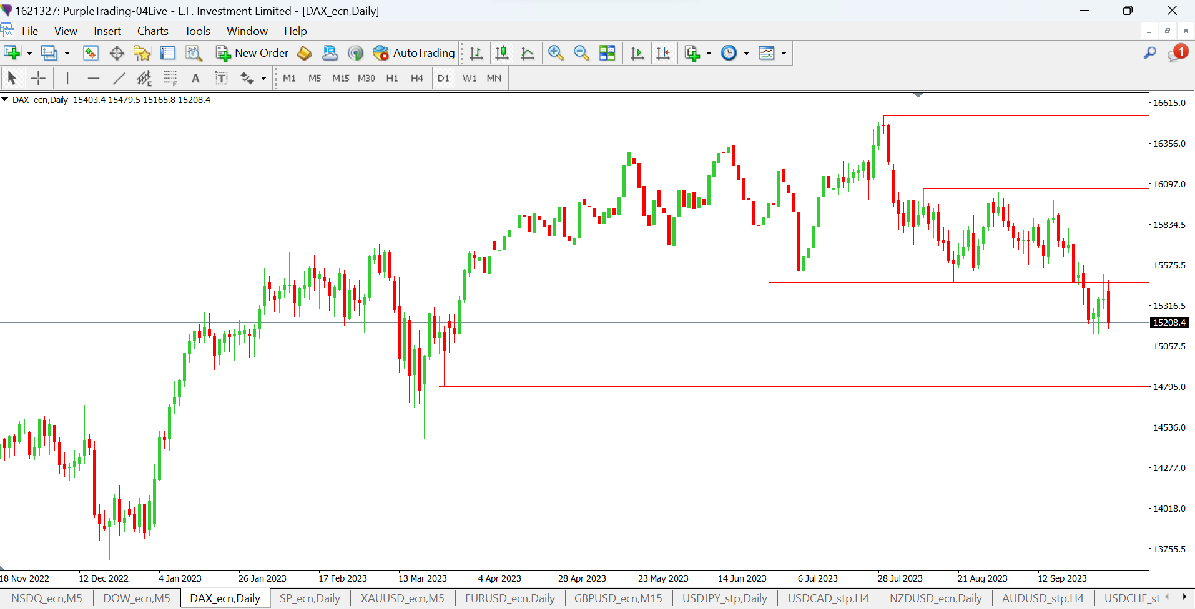Screen dimensions: 1195x609
Task: Expand the Profiles dropdown arrow
Action: pos(67,53)
